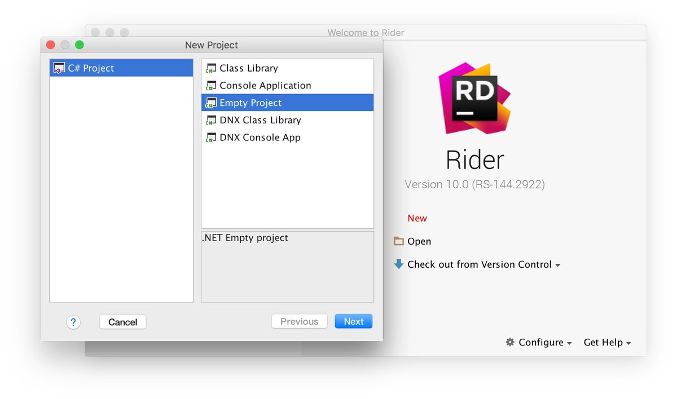Click the green zoom button of New Project

click(x=80, y=45)
